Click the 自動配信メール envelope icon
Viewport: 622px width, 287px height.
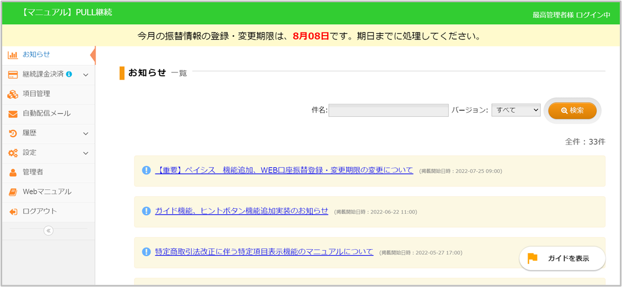pos(13,114)
